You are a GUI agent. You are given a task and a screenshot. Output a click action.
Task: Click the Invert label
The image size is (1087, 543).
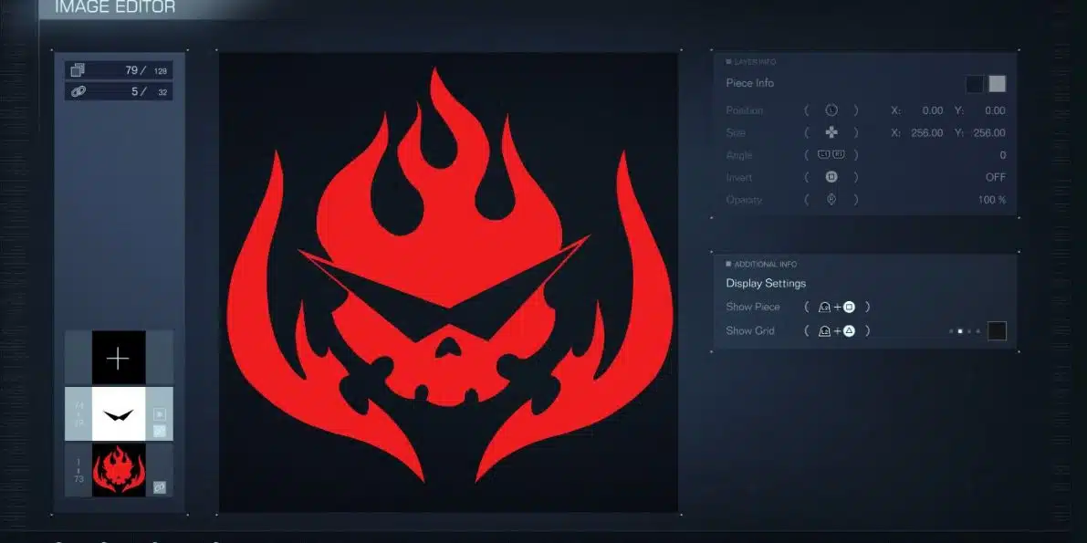pos(738,177)
